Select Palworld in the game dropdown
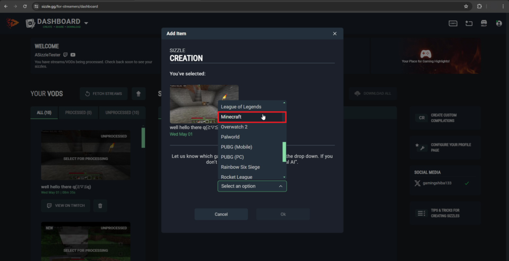Viewport: 509px width, 261px height. (x=252, y=137)
